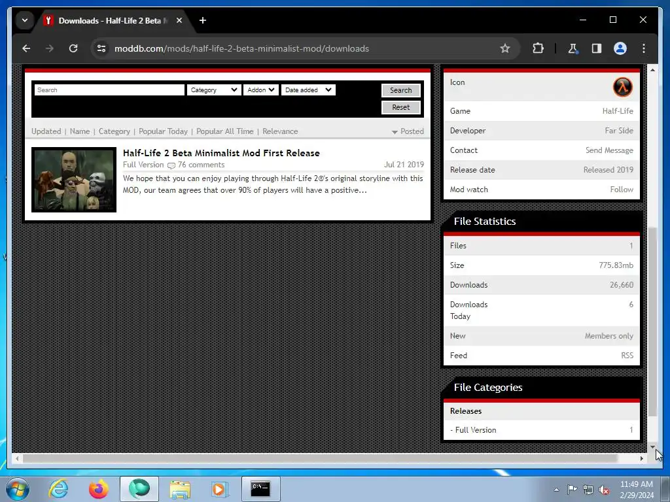
Task: Open the tab search chevron button
Action: click(25, 20)
